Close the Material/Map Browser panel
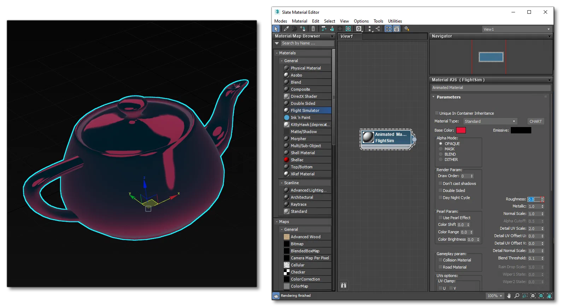Image resolution: width=561 pixels, height=307 pixels. pos(332,36)
